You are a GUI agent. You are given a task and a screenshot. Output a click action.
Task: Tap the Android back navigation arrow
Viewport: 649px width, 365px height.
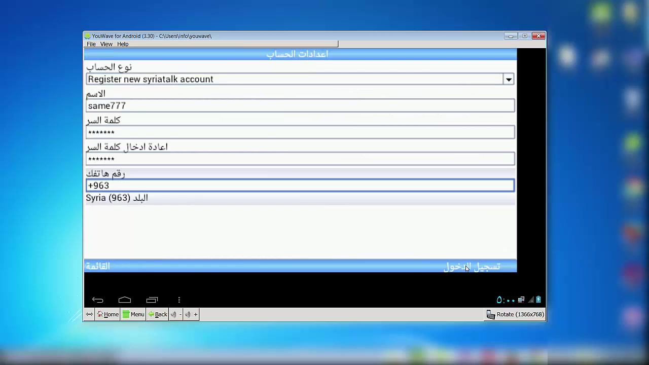98,300
